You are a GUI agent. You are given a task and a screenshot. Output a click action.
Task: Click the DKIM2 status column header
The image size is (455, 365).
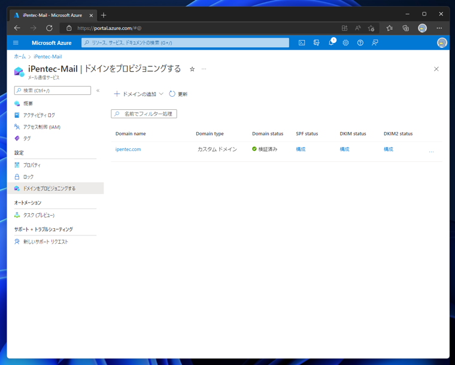pos(398,134)
